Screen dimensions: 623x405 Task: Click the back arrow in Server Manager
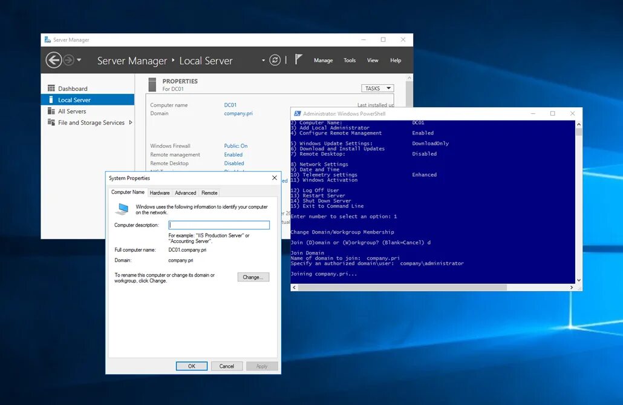click(54, 61)
